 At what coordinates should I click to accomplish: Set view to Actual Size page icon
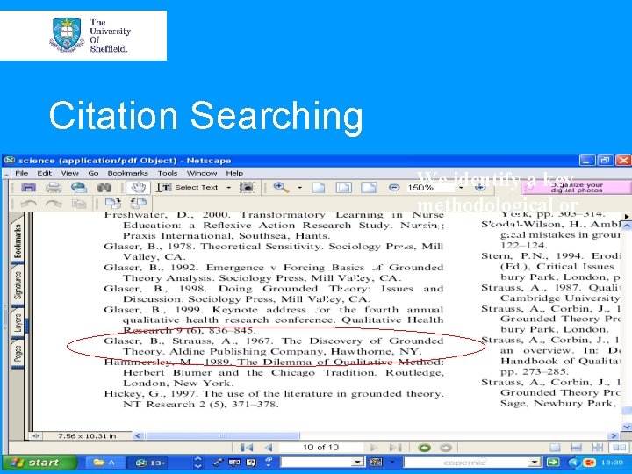tap(319, 188)
